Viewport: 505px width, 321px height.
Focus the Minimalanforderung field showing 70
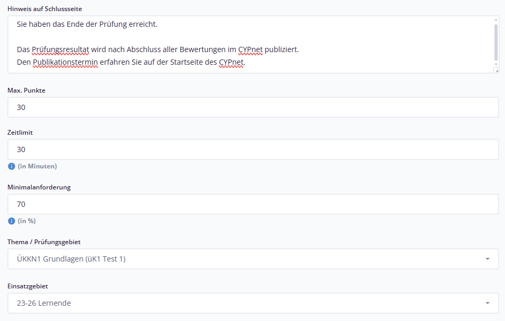tap(253, 204)
